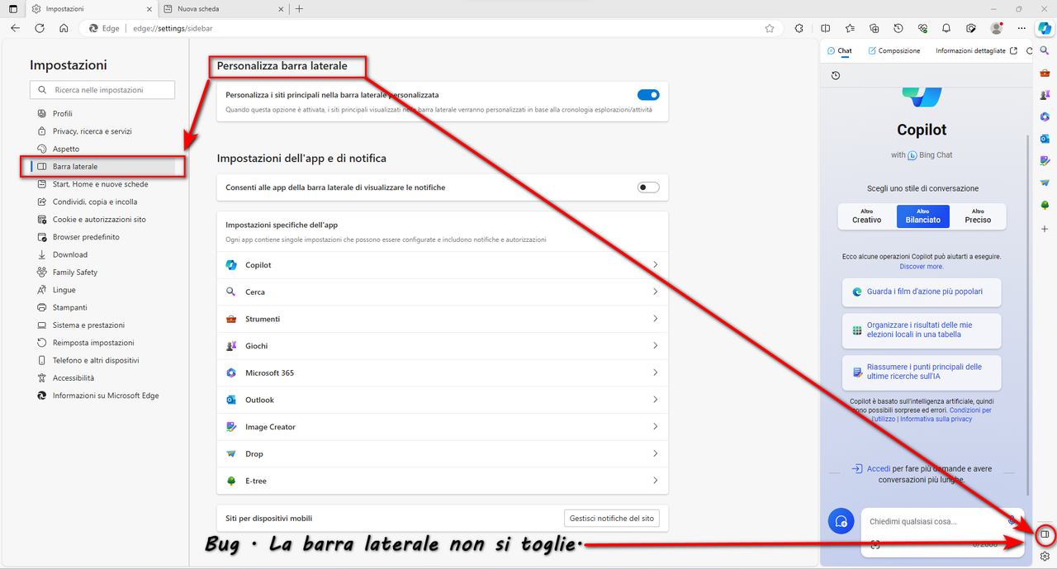Click the Chiedimi qualsiasi cosa input
The height and width of the screenshot is (569, 1057).
click(x=933, y=521)
